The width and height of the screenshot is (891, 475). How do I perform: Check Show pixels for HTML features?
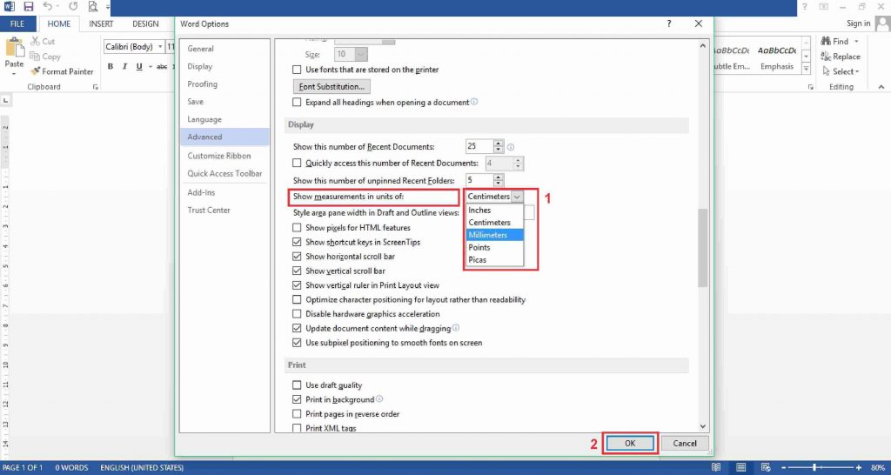coord(297,228)
